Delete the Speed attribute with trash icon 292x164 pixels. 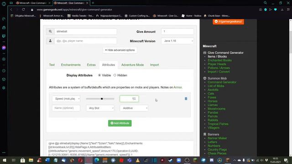pyautogui.click(x=186, y=99)
